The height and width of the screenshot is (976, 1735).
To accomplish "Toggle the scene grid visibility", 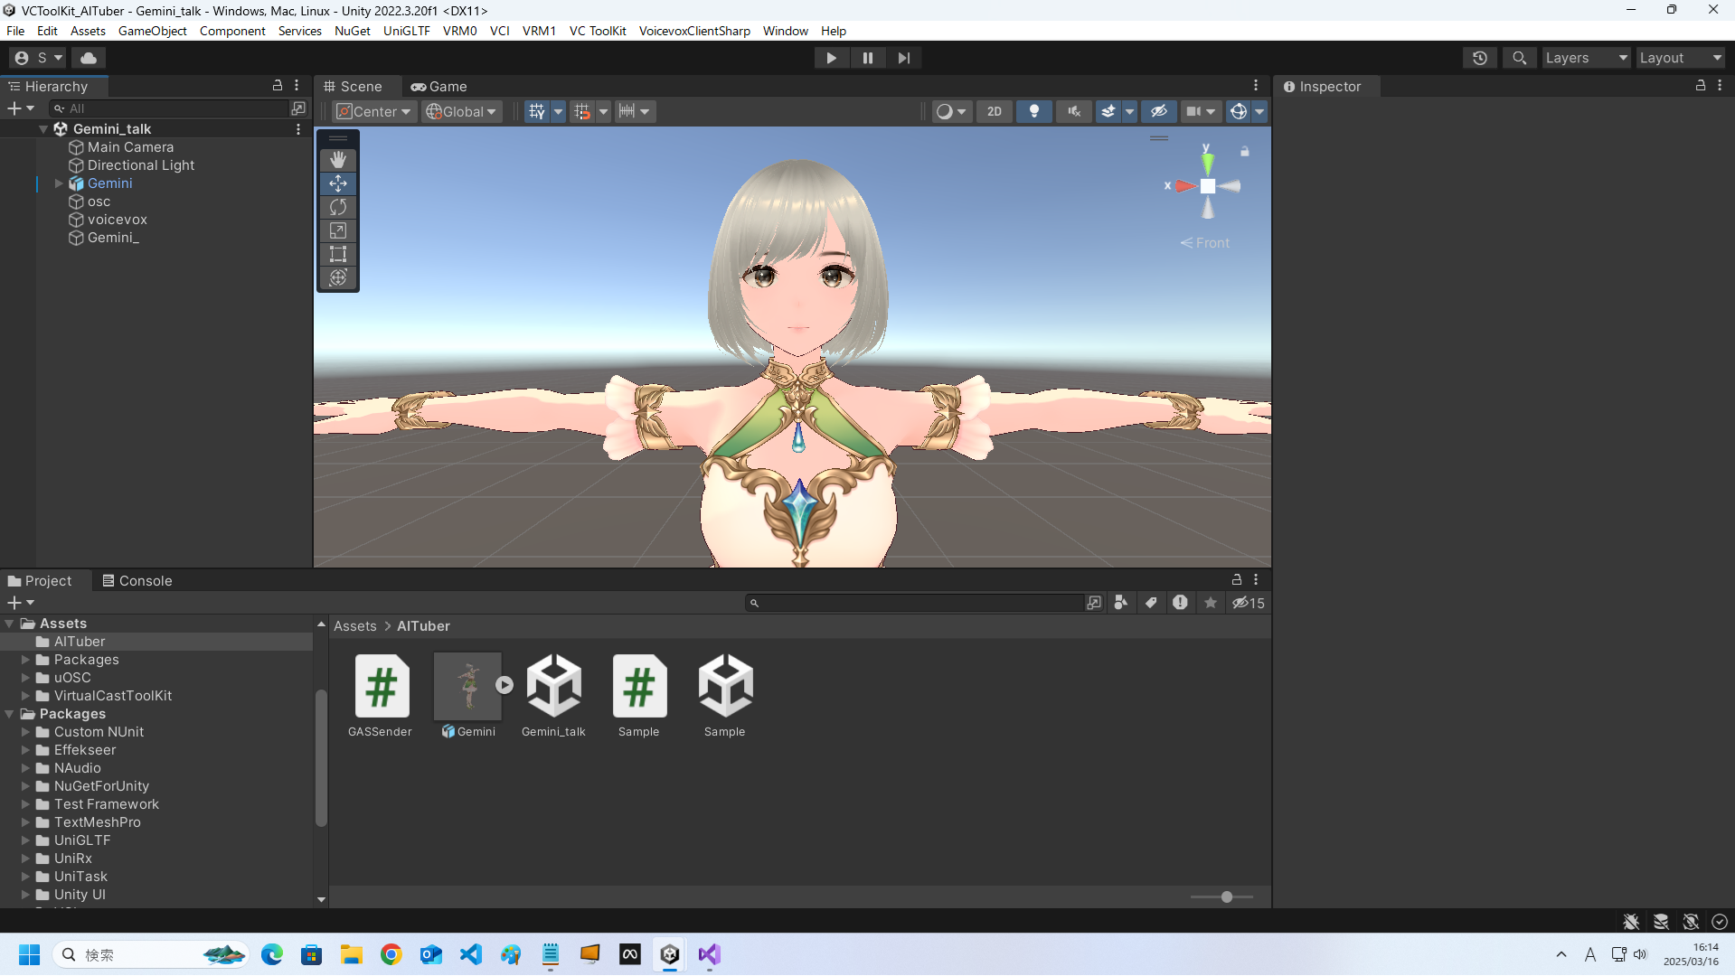I will pyautogui.click(x=537, y=111).
